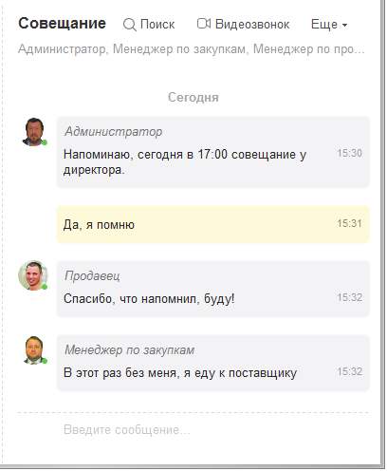Click the Менеджер по закупкам sender name
Viewport: 387px width, 471px height.
pos(129,350)
